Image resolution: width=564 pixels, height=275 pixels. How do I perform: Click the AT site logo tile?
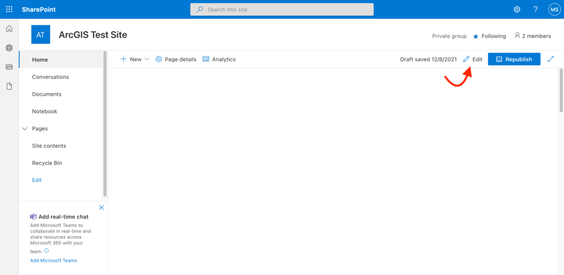point(41,34)
